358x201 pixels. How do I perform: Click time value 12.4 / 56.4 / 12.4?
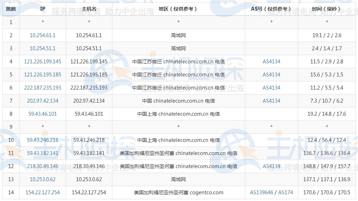pyautogui.click(x=327, y=140)
